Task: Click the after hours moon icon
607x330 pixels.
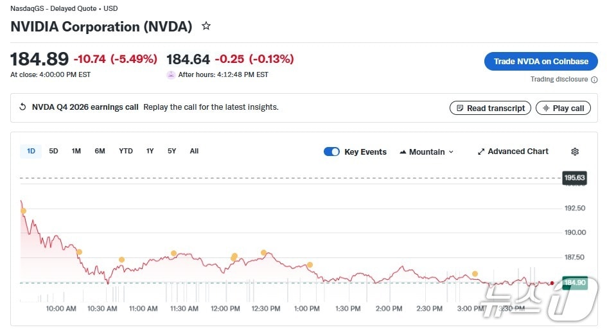Action: (x=171, y=74)
